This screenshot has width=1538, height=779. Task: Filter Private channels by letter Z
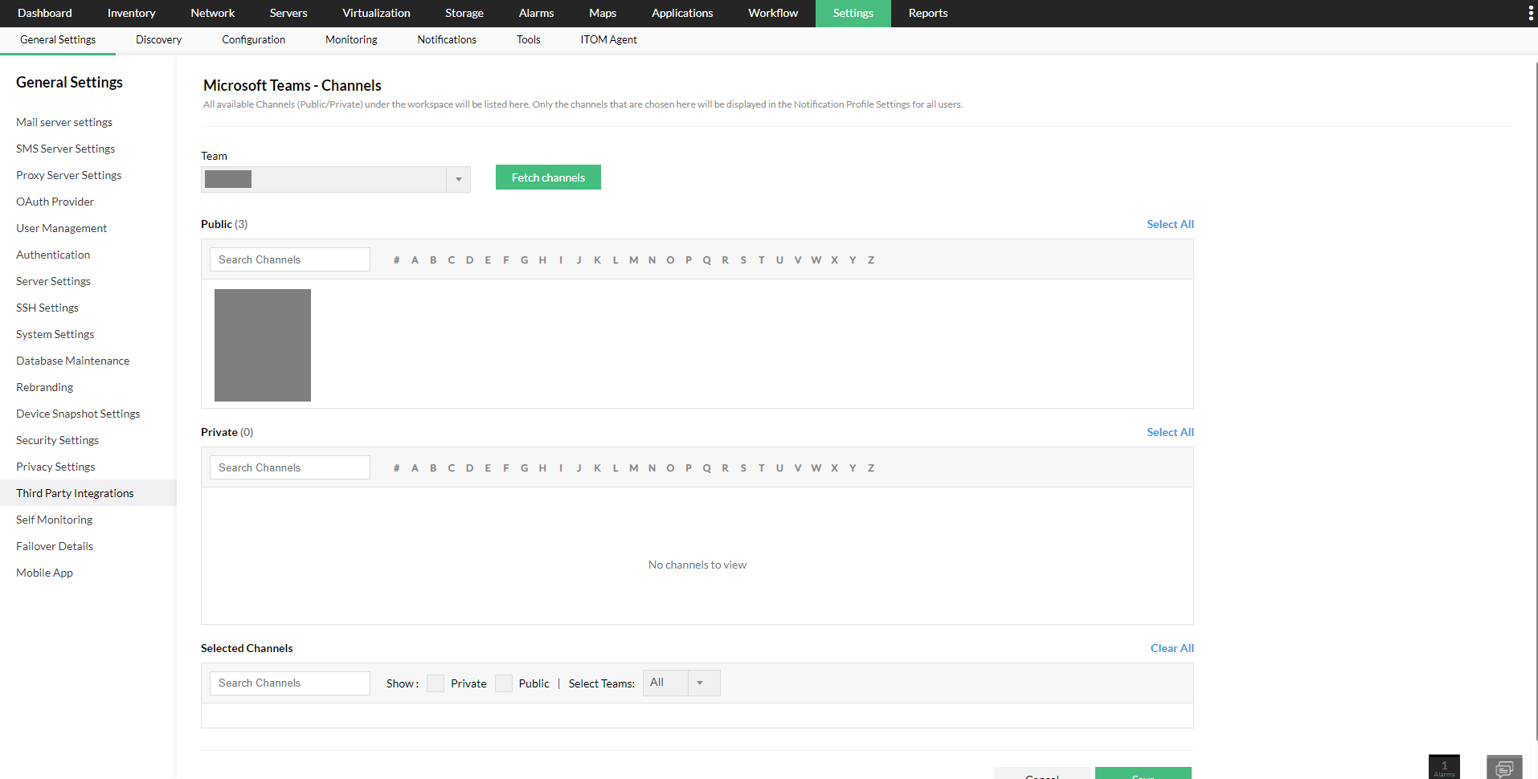(871, 468)
